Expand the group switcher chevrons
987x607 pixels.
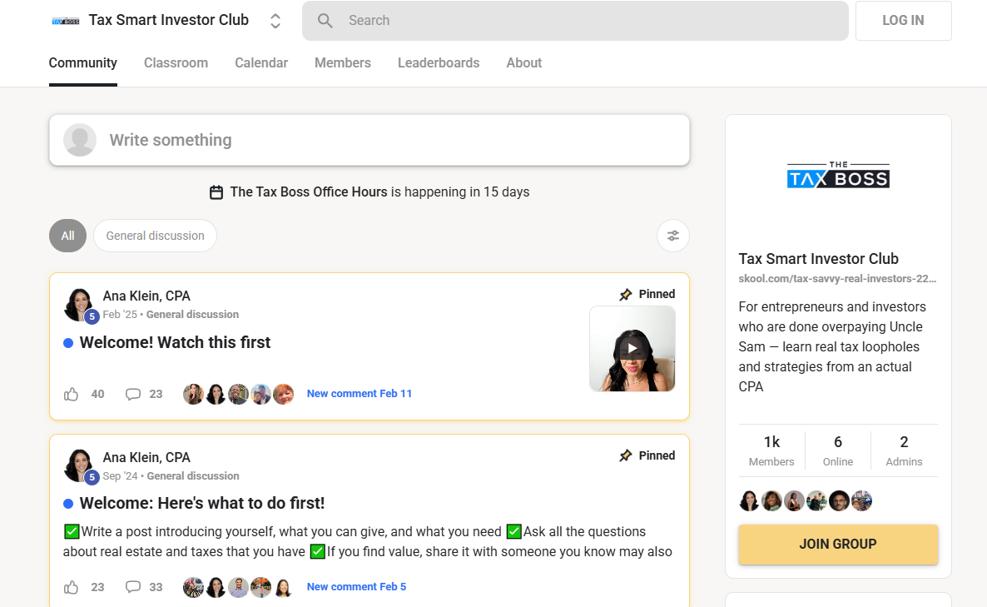pos(275,21)
